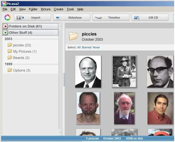Open the Timeline view

(x=111, y=17)
